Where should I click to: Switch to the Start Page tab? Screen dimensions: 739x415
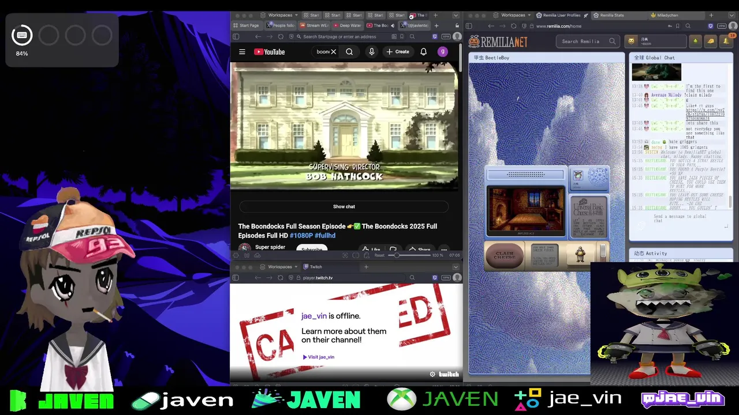[x=247, y=25]
